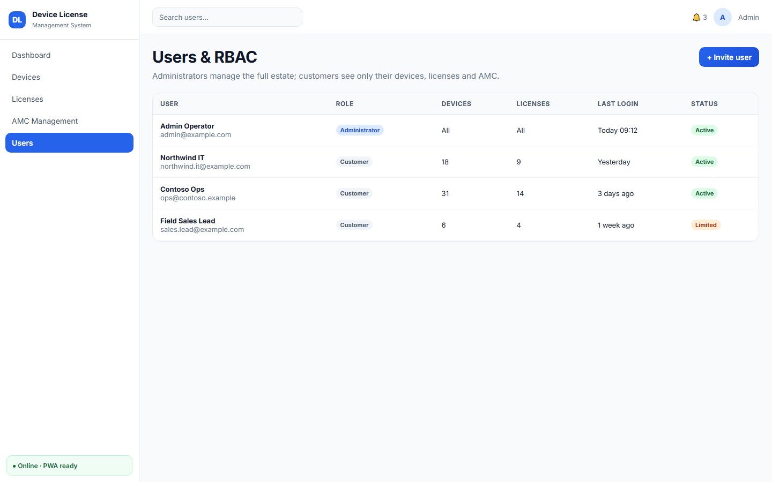Click Field Sales Lead's 4 licenses value
The width and height of the screenshot is (772, 482).
click(x=518, y=225)
